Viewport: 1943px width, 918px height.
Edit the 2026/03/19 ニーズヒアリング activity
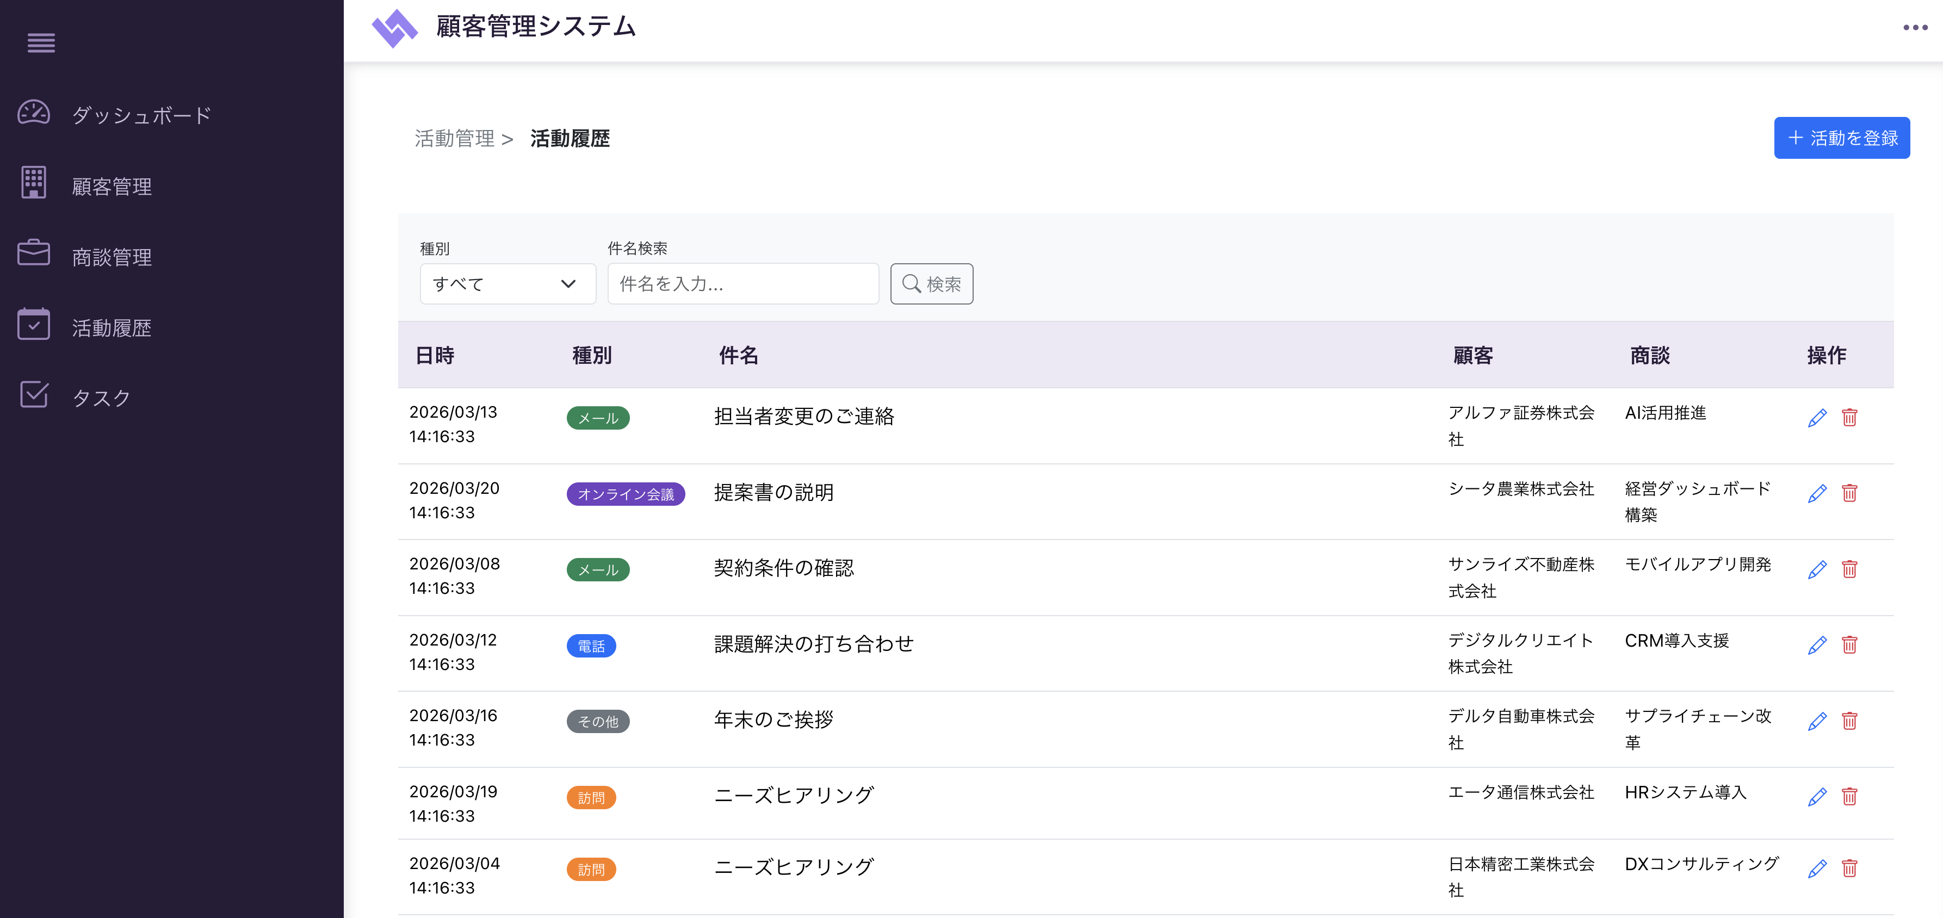click(1817, 797)
